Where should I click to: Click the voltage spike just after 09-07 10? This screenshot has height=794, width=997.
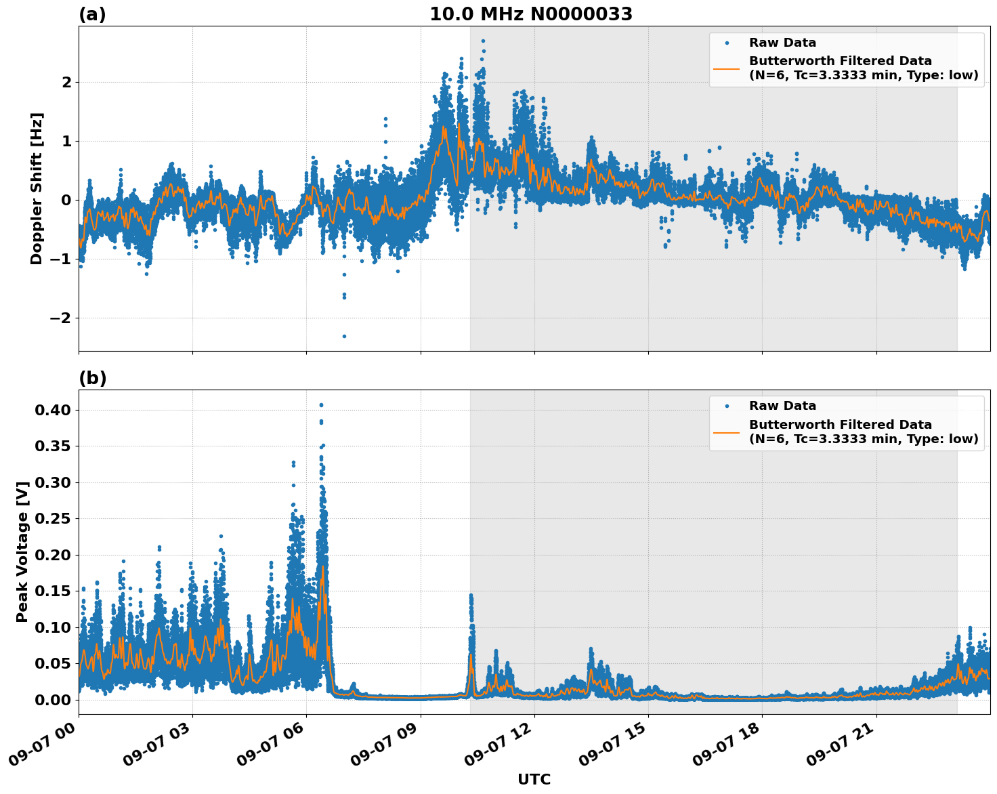[x=471, y=598]
